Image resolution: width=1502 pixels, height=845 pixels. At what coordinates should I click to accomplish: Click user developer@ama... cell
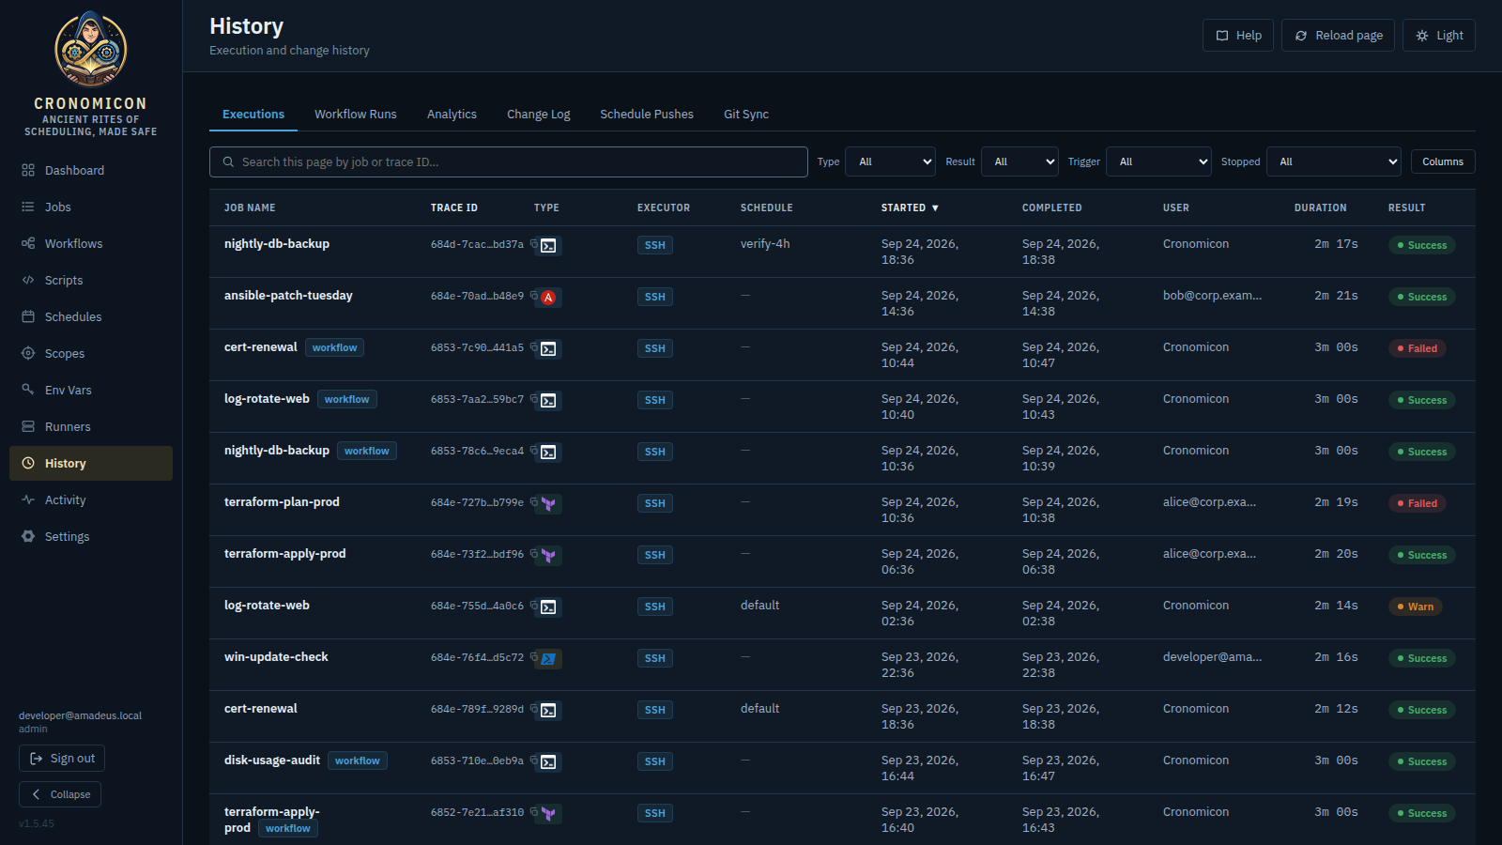[1212, 657]
